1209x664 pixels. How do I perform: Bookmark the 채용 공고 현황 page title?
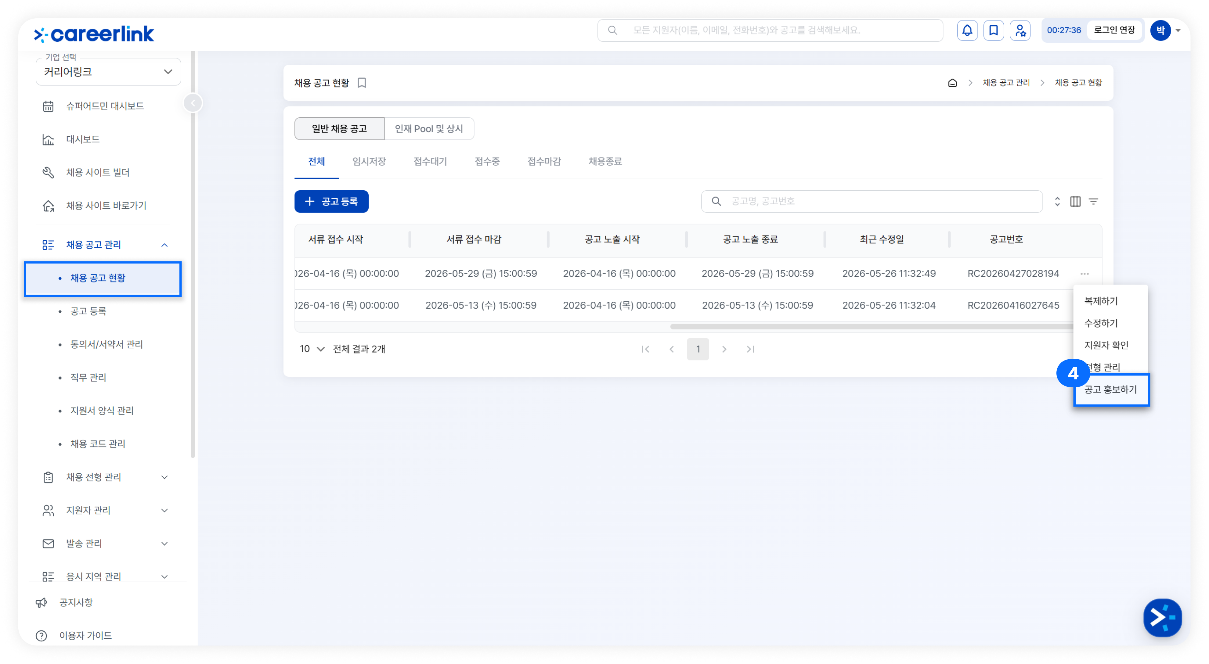tap(361, 83)
